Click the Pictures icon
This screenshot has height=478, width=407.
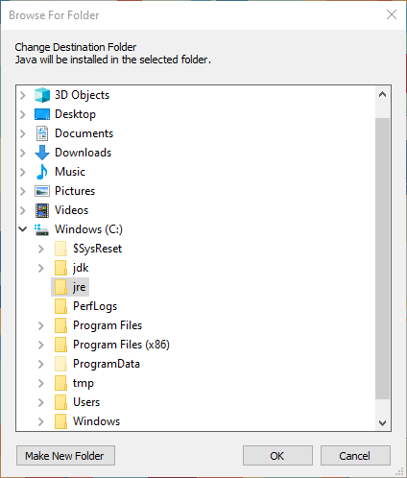coord(42,191)
